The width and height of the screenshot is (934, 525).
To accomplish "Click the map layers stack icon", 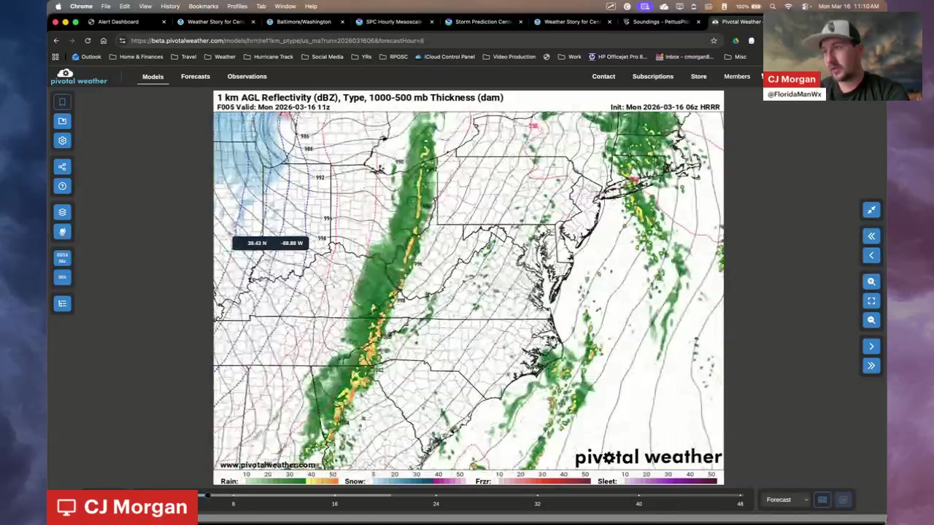I will point(62,212).
